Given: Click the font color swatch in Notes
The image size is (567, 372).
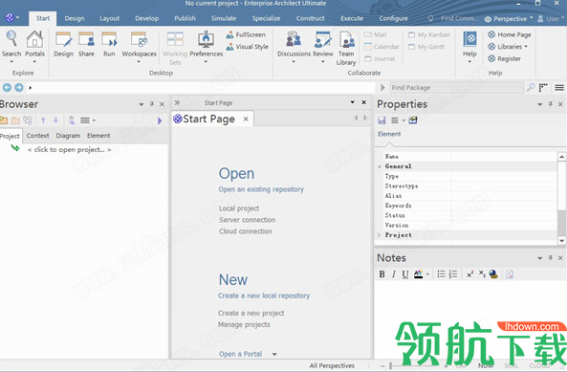Looking at the screenshot, I should tap(419, 274).
